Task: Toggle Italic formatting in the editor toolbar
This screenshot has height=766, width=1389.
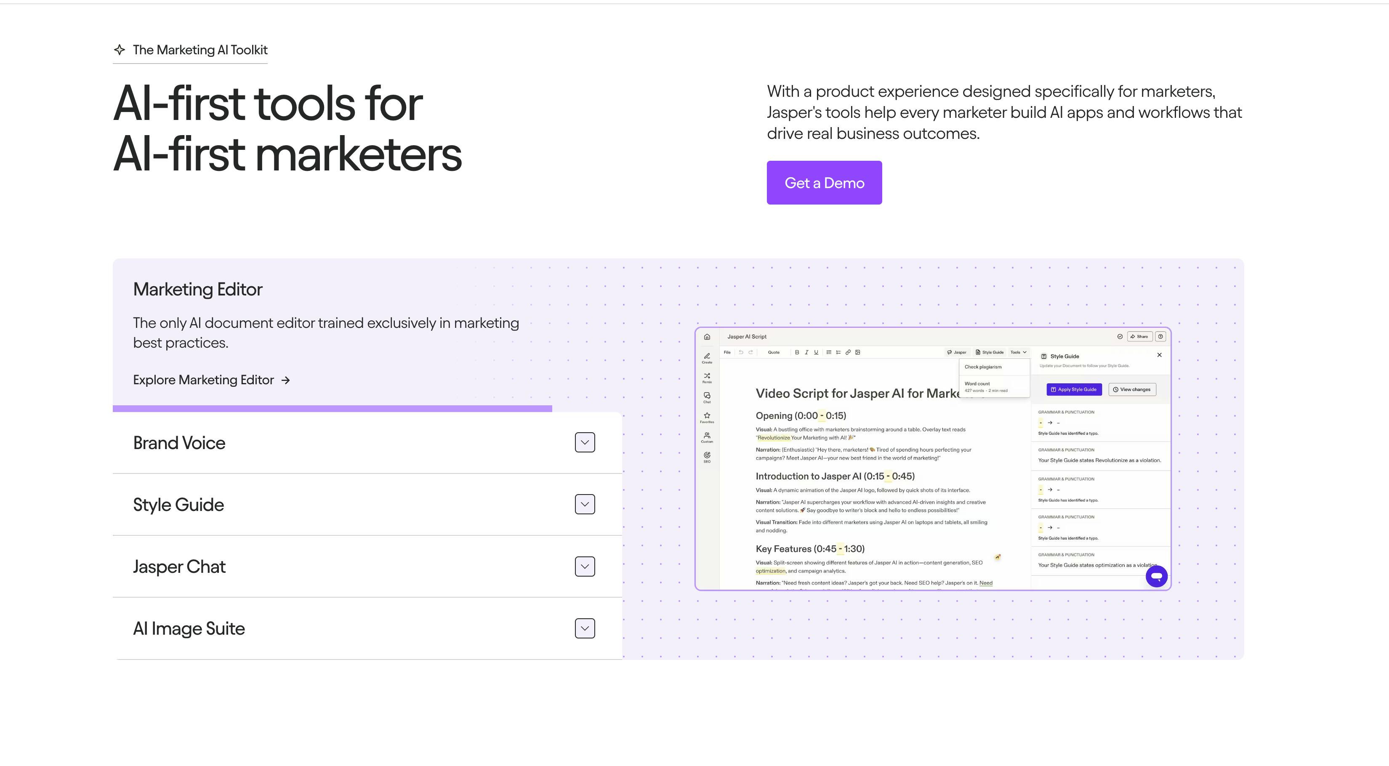Action: click(x=806, y=353)
